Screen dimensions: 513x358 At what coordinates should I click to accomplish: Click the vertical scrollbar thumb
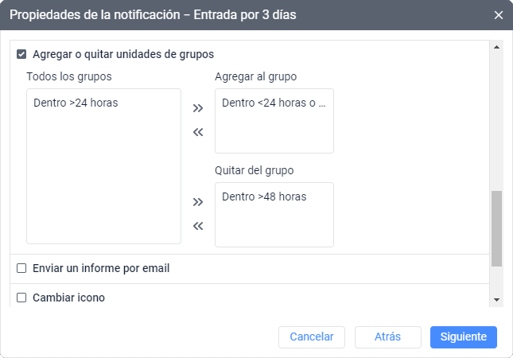(496, 228)
